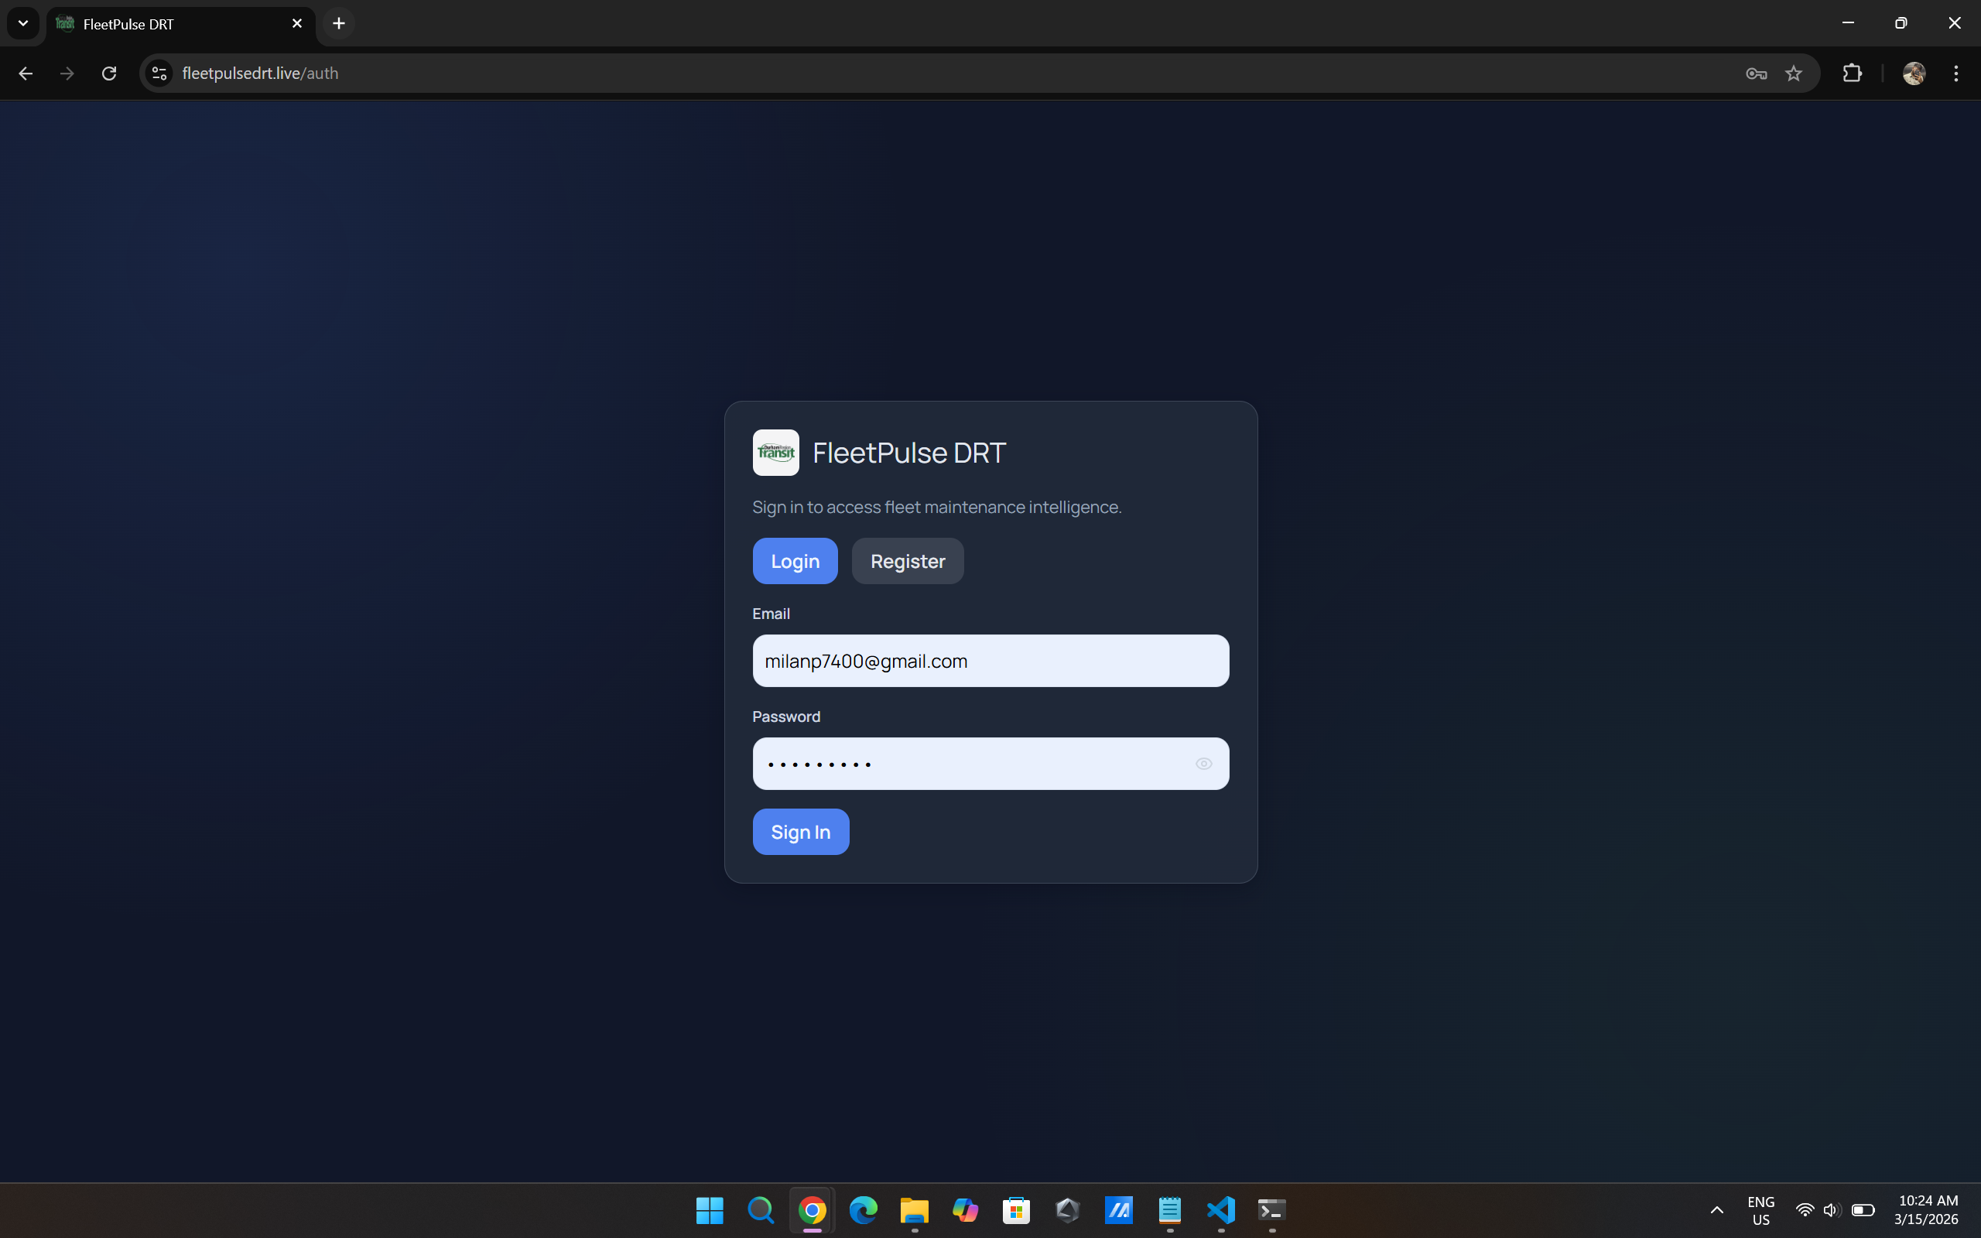The height and width of the screenshot is (1238, 1981).
Task: Open the Extensions puzzle icon
Action: pyautogui.click(x=1852, y=74)
